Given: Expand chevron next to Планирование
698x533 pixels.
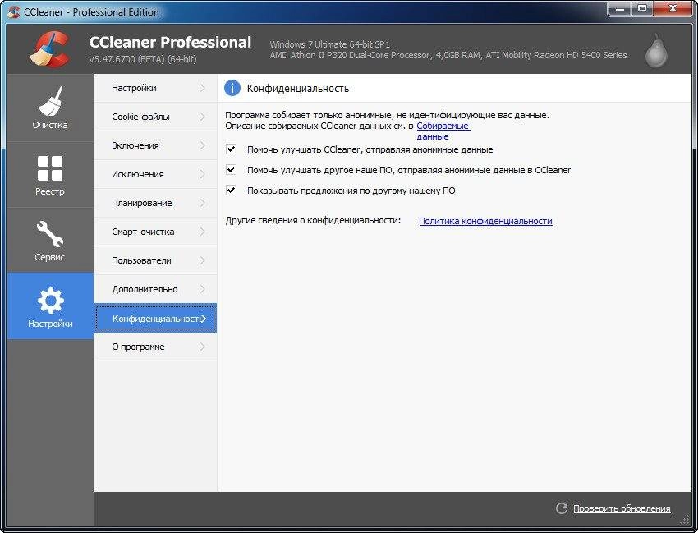Looking at the screenshot, I should pos(203,203).
